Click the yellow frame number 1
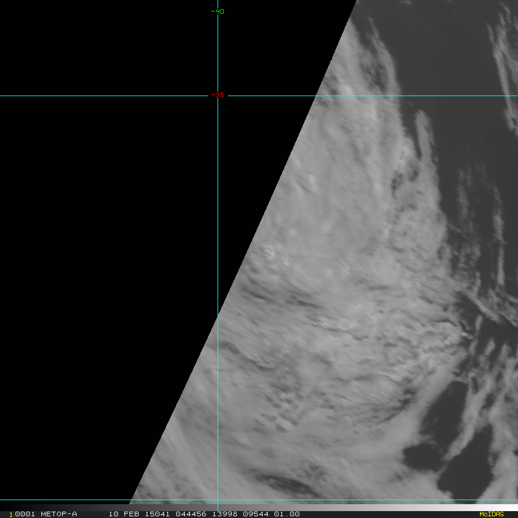Screen dimensions: 518x518 11,514
